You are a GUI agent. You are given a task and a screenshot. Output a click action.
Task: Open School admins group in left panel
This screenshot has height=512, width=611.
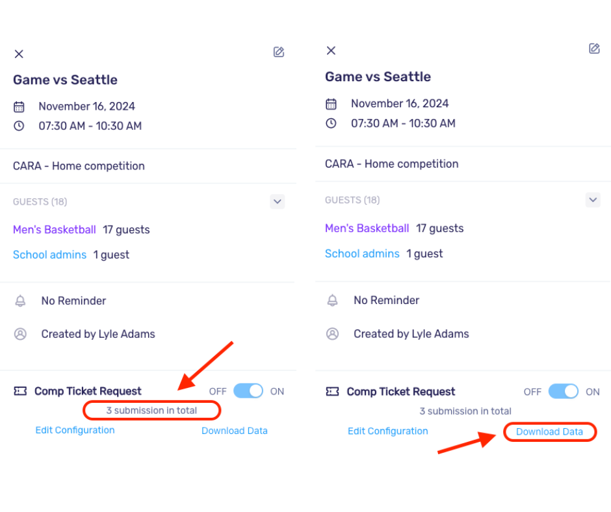50,255
